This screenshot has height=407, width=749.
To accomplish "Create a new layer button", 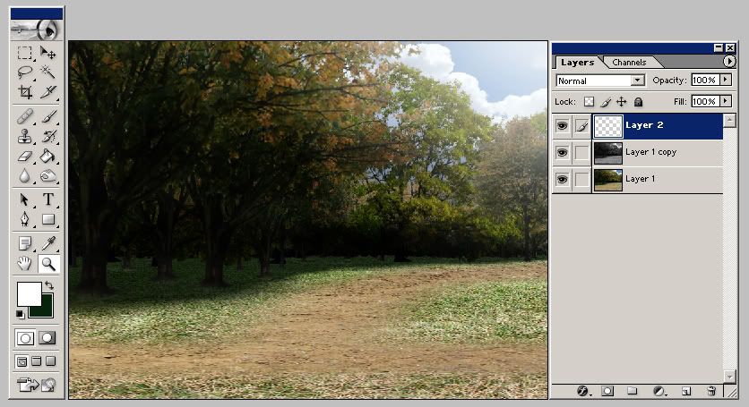I will (x=685, y=391).
